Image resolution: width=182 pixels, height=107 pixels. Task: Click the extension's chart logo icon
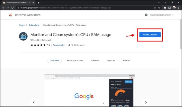tap(23, 36)
